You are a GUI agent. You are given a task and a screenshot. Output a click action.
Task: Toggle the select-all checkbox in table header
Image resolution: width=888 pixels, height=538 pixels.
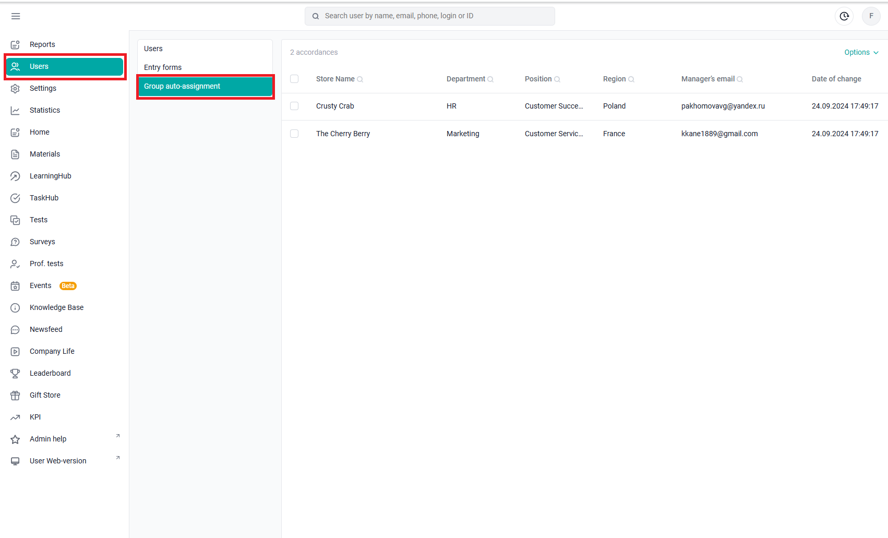click(294, 79)
